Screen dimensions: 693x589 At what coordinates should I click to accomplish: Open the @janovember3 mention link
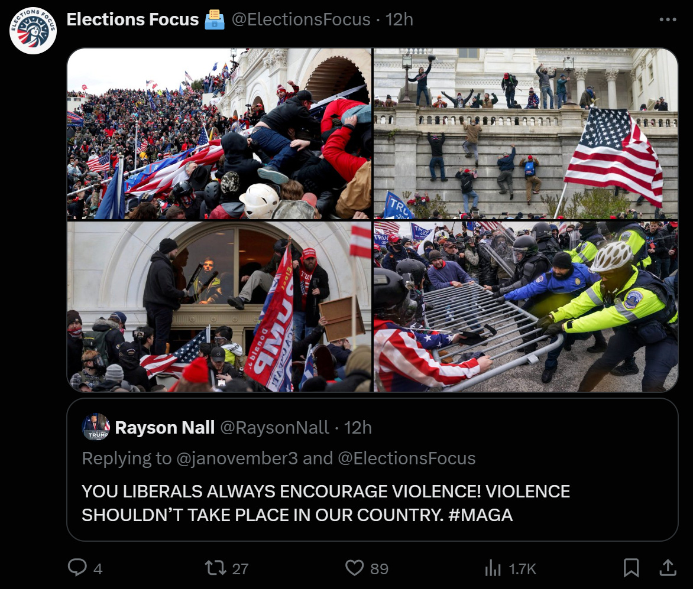tap(237, 458)
